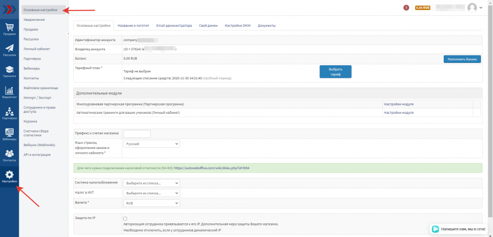This screenshot has width=493, height=237.
Task: Open the Вебинары icon in left rail
Action: (9, 133)
